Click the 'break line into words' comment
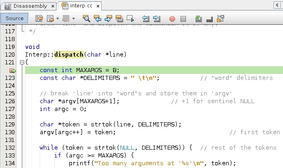The height and width of the screenshot is (168, 283). [136, 93]
